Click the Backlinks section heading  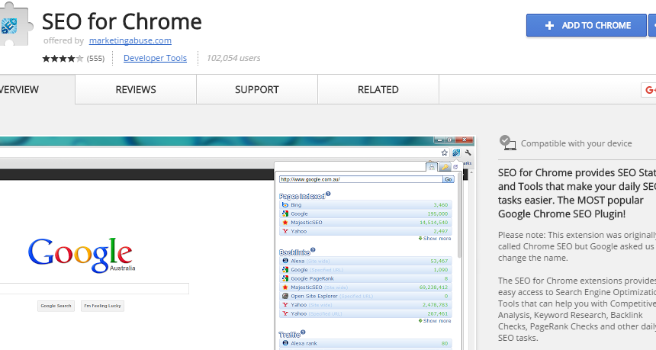pos(294,252)
